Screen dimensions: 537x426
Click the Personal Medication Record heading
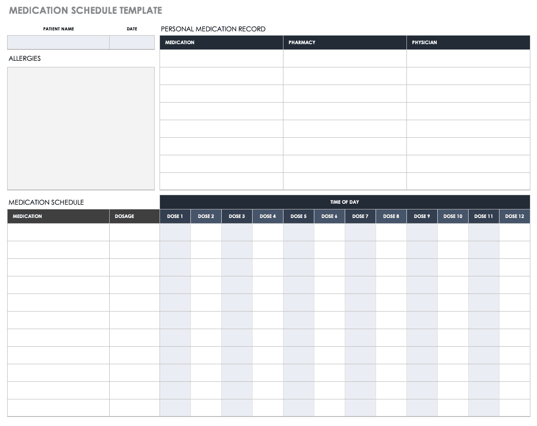pyautogui.click(x=213, y=29)
